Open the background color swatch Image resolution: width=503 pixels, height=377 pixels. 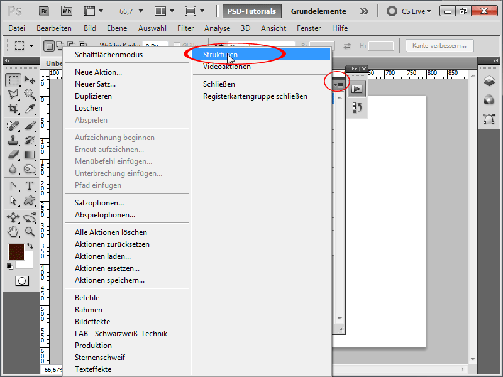(x=28, y=263)
